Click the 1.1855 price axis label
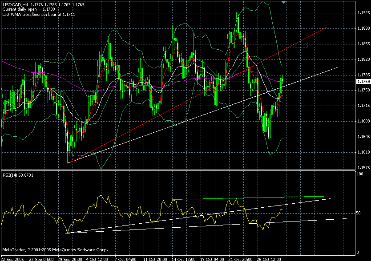This screenshot has width=371, height=261. pyautogui.click(x=364, y=44)
